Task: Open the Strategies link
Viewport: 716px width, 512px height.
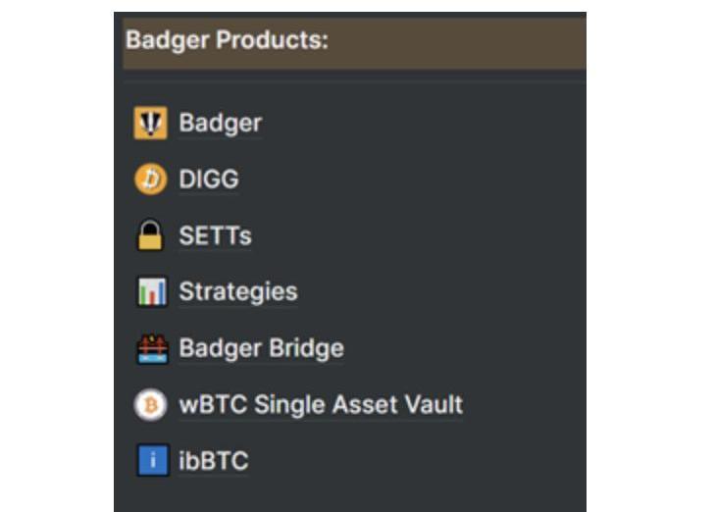Action: pos(237,291)
